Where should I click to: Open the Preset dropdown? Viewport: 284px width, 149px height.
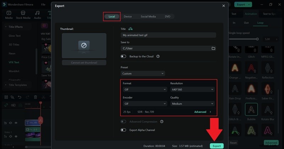(143, 73)
